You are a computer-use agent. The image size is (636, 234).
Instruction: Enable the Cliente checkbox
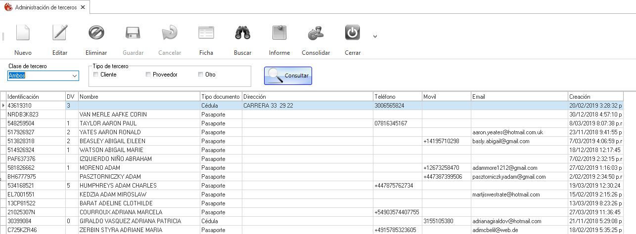[96, 75]
